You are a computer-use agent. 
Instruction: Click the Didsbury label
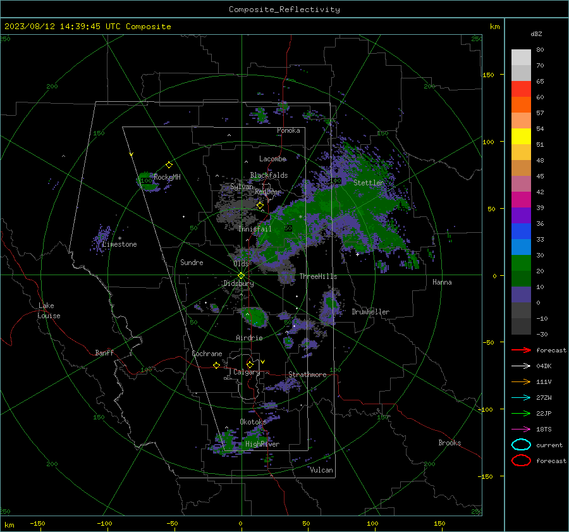[x=238, y=283]
